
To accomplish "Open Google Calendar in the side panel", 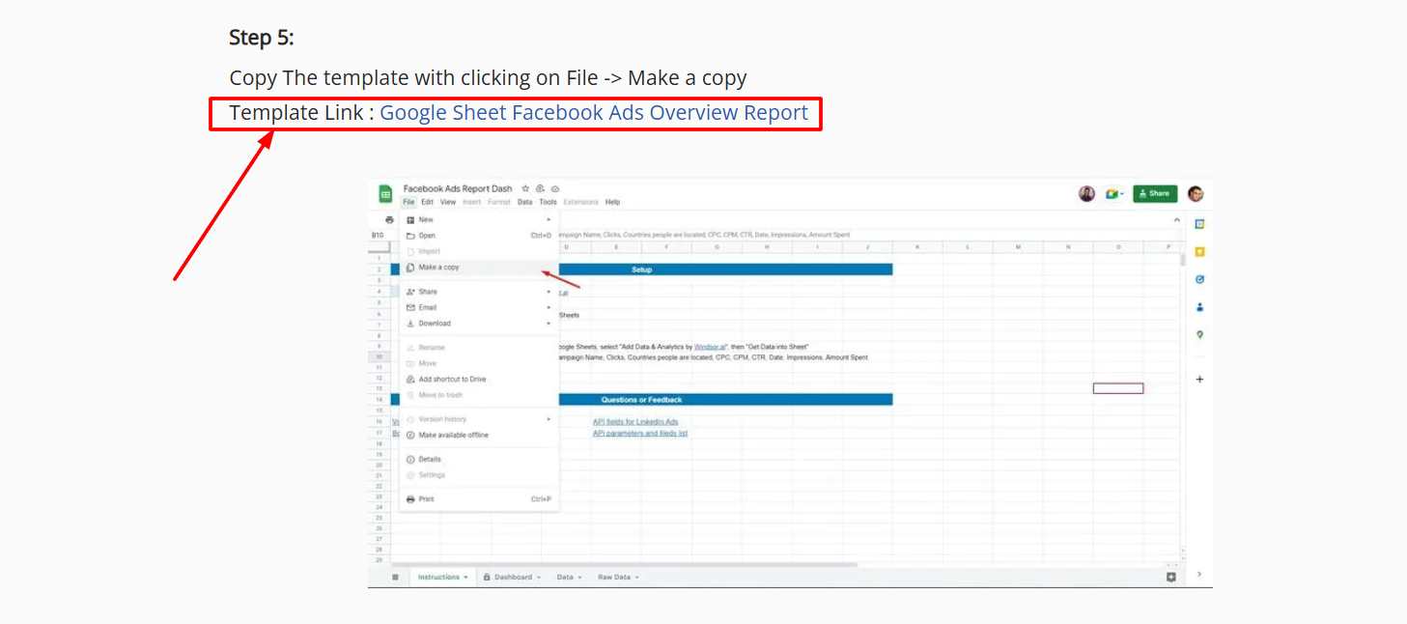I will [1199, 224].
